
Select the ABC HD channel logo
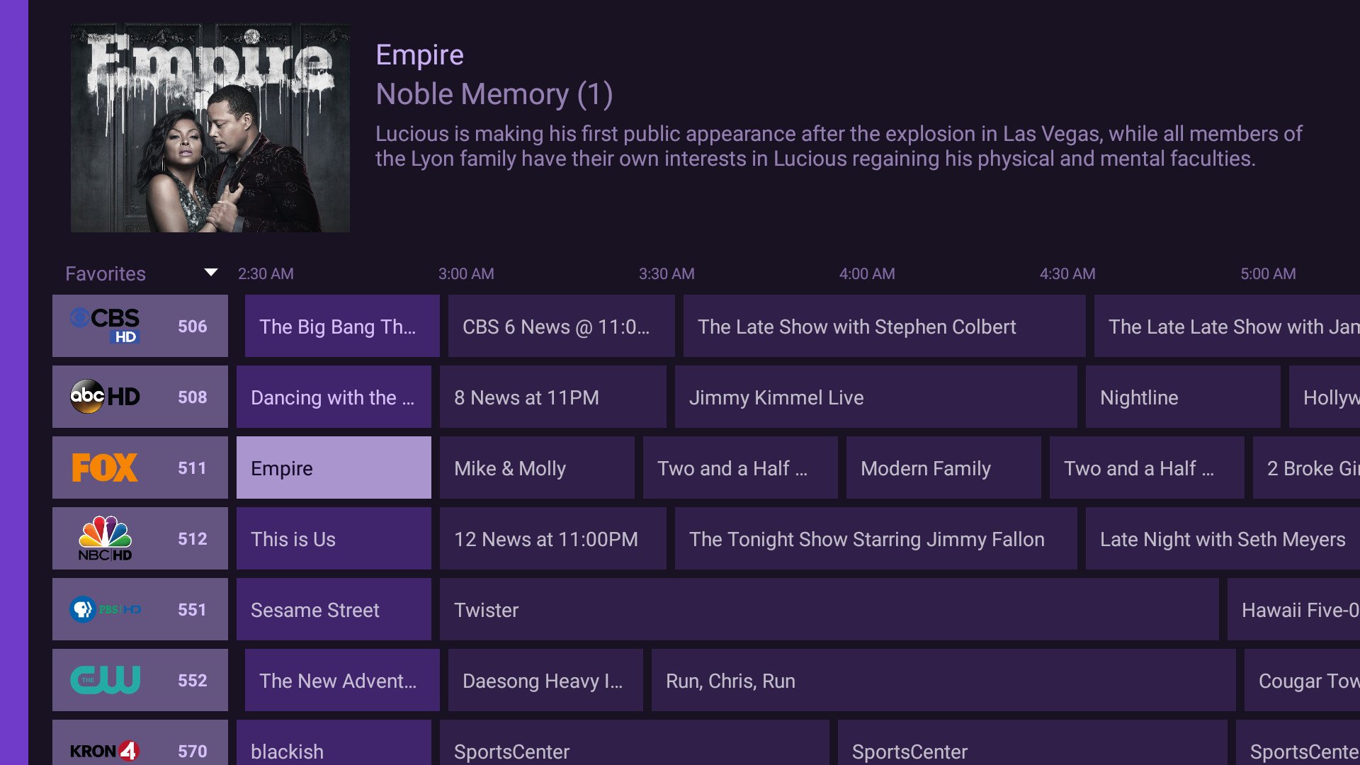pyautogui.click(x=105, y=397)
